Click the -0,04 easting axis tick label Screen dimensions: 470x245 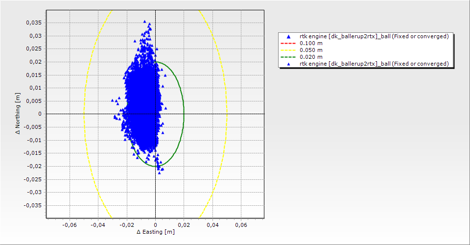(x=98, y=225)
